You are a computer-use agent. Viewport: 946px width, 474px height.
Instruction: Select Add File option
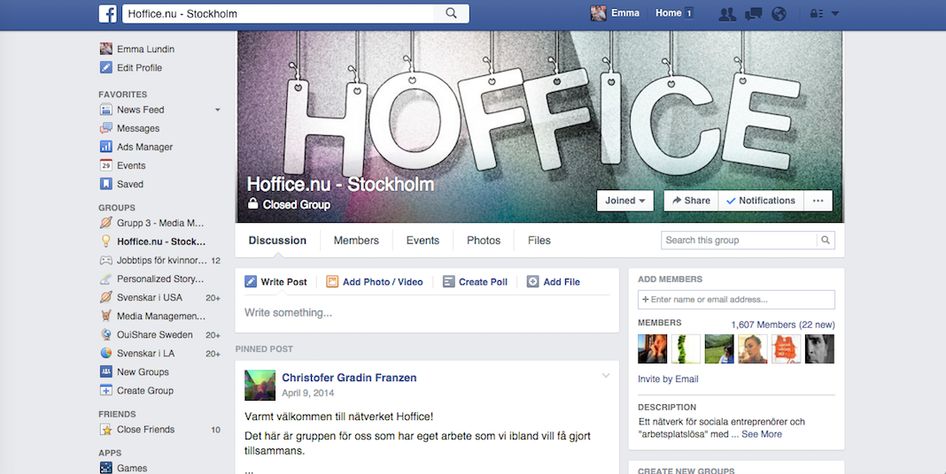click(x=554, y=282)
